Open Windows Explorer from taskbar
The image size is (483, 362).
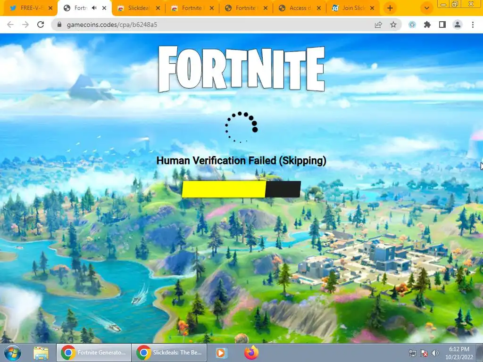(41, 353)
